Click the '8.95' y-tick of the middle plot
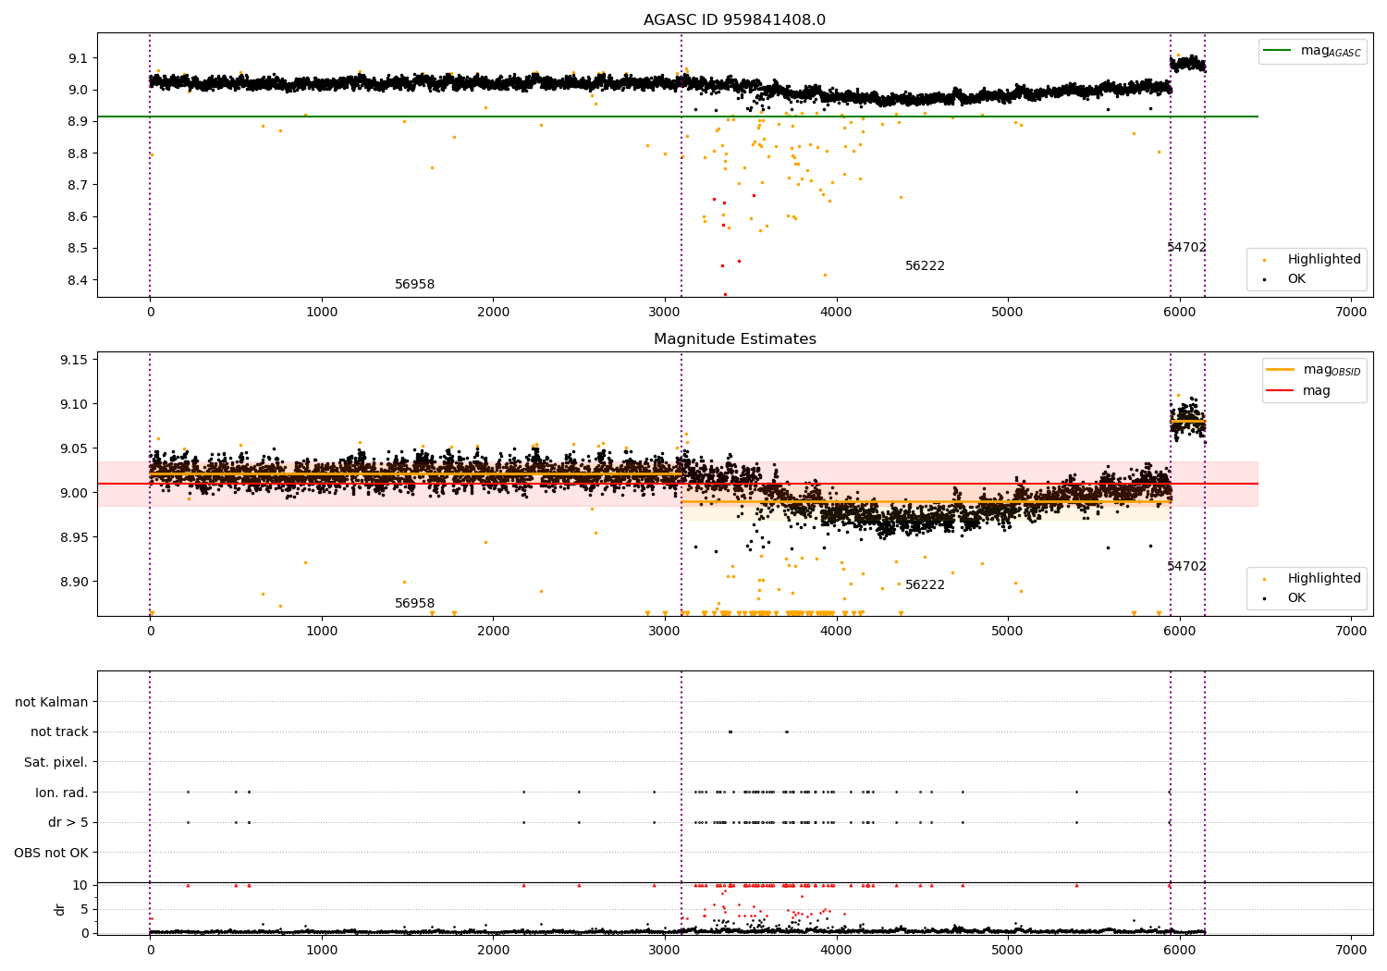1387x971 pixels. tap(74, 537)
